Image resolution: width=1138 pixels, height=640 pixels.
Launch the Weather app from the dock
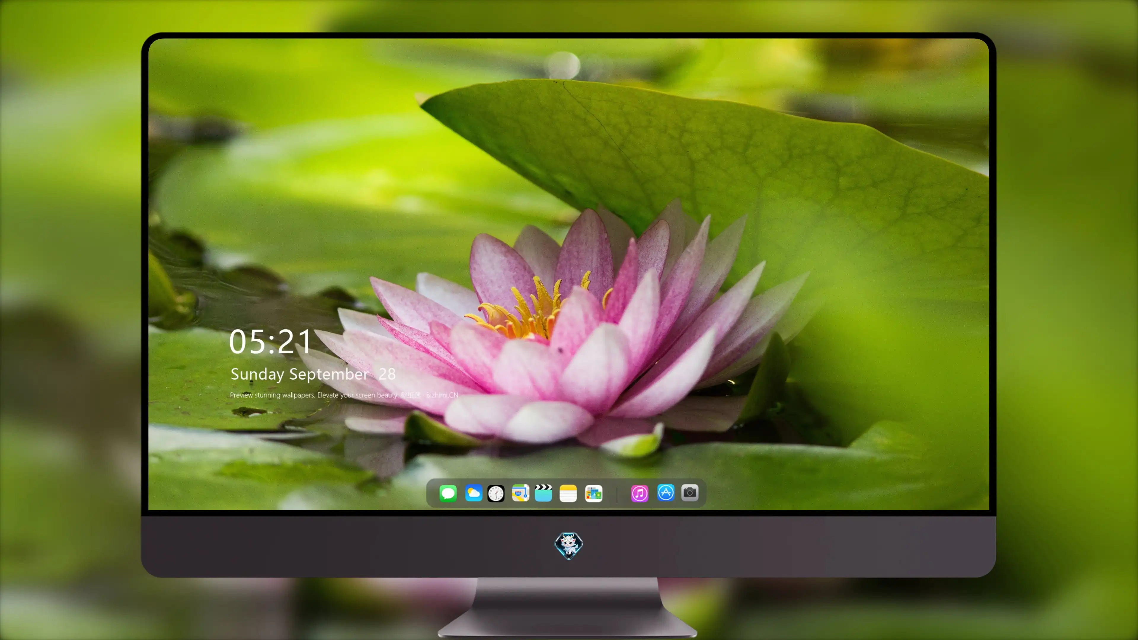473,493
